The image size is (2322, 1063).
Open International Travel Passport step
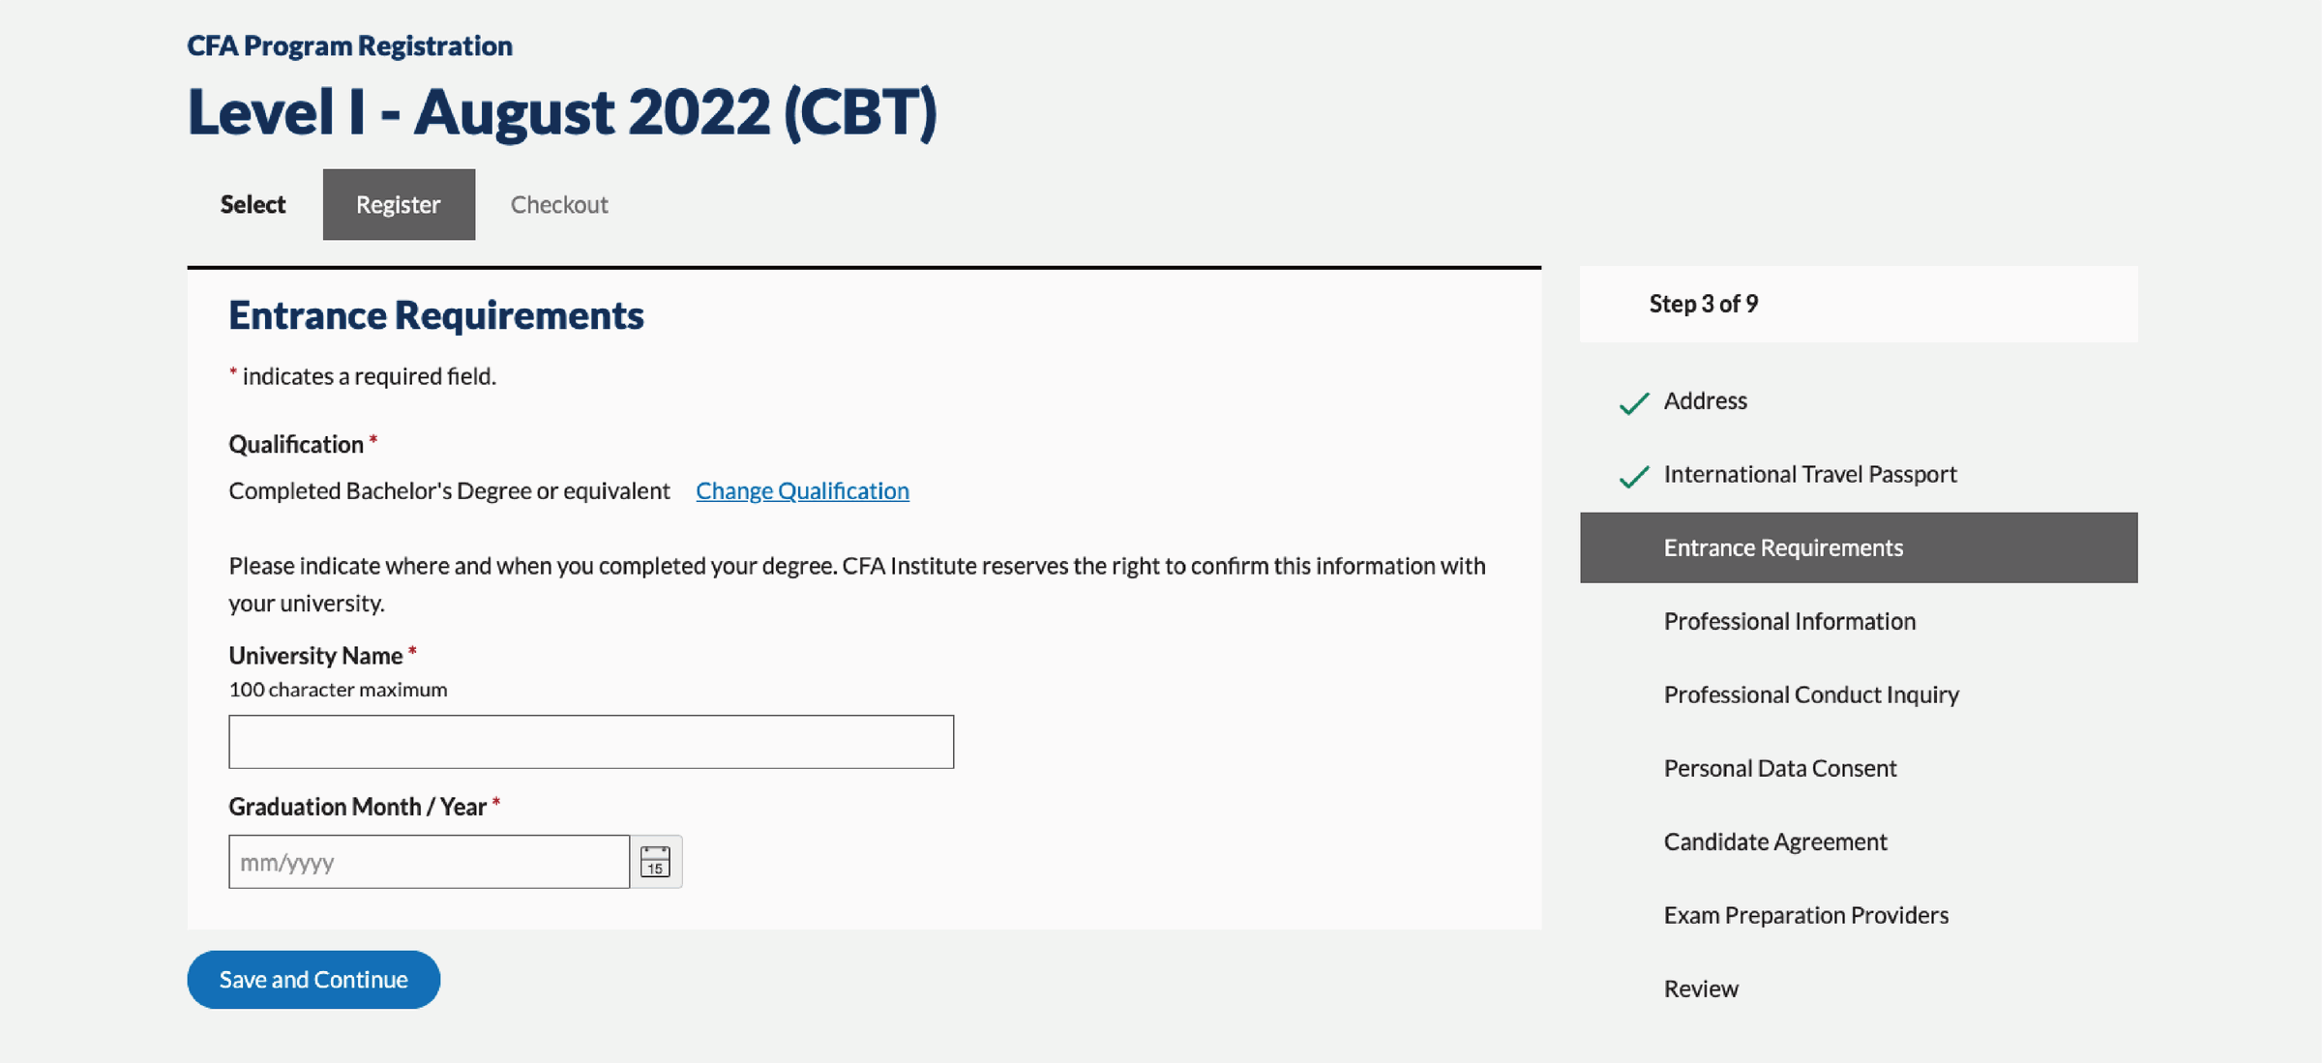coord(1809,474)
